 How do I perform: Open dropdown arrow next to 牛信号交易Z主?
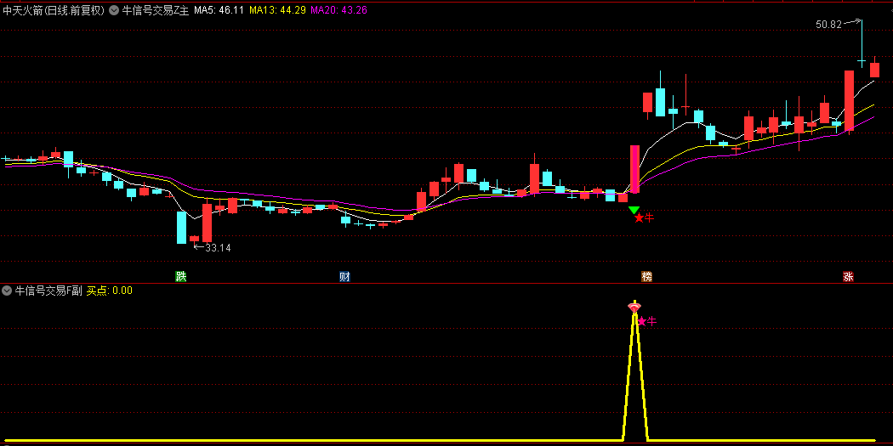[113, 9]
